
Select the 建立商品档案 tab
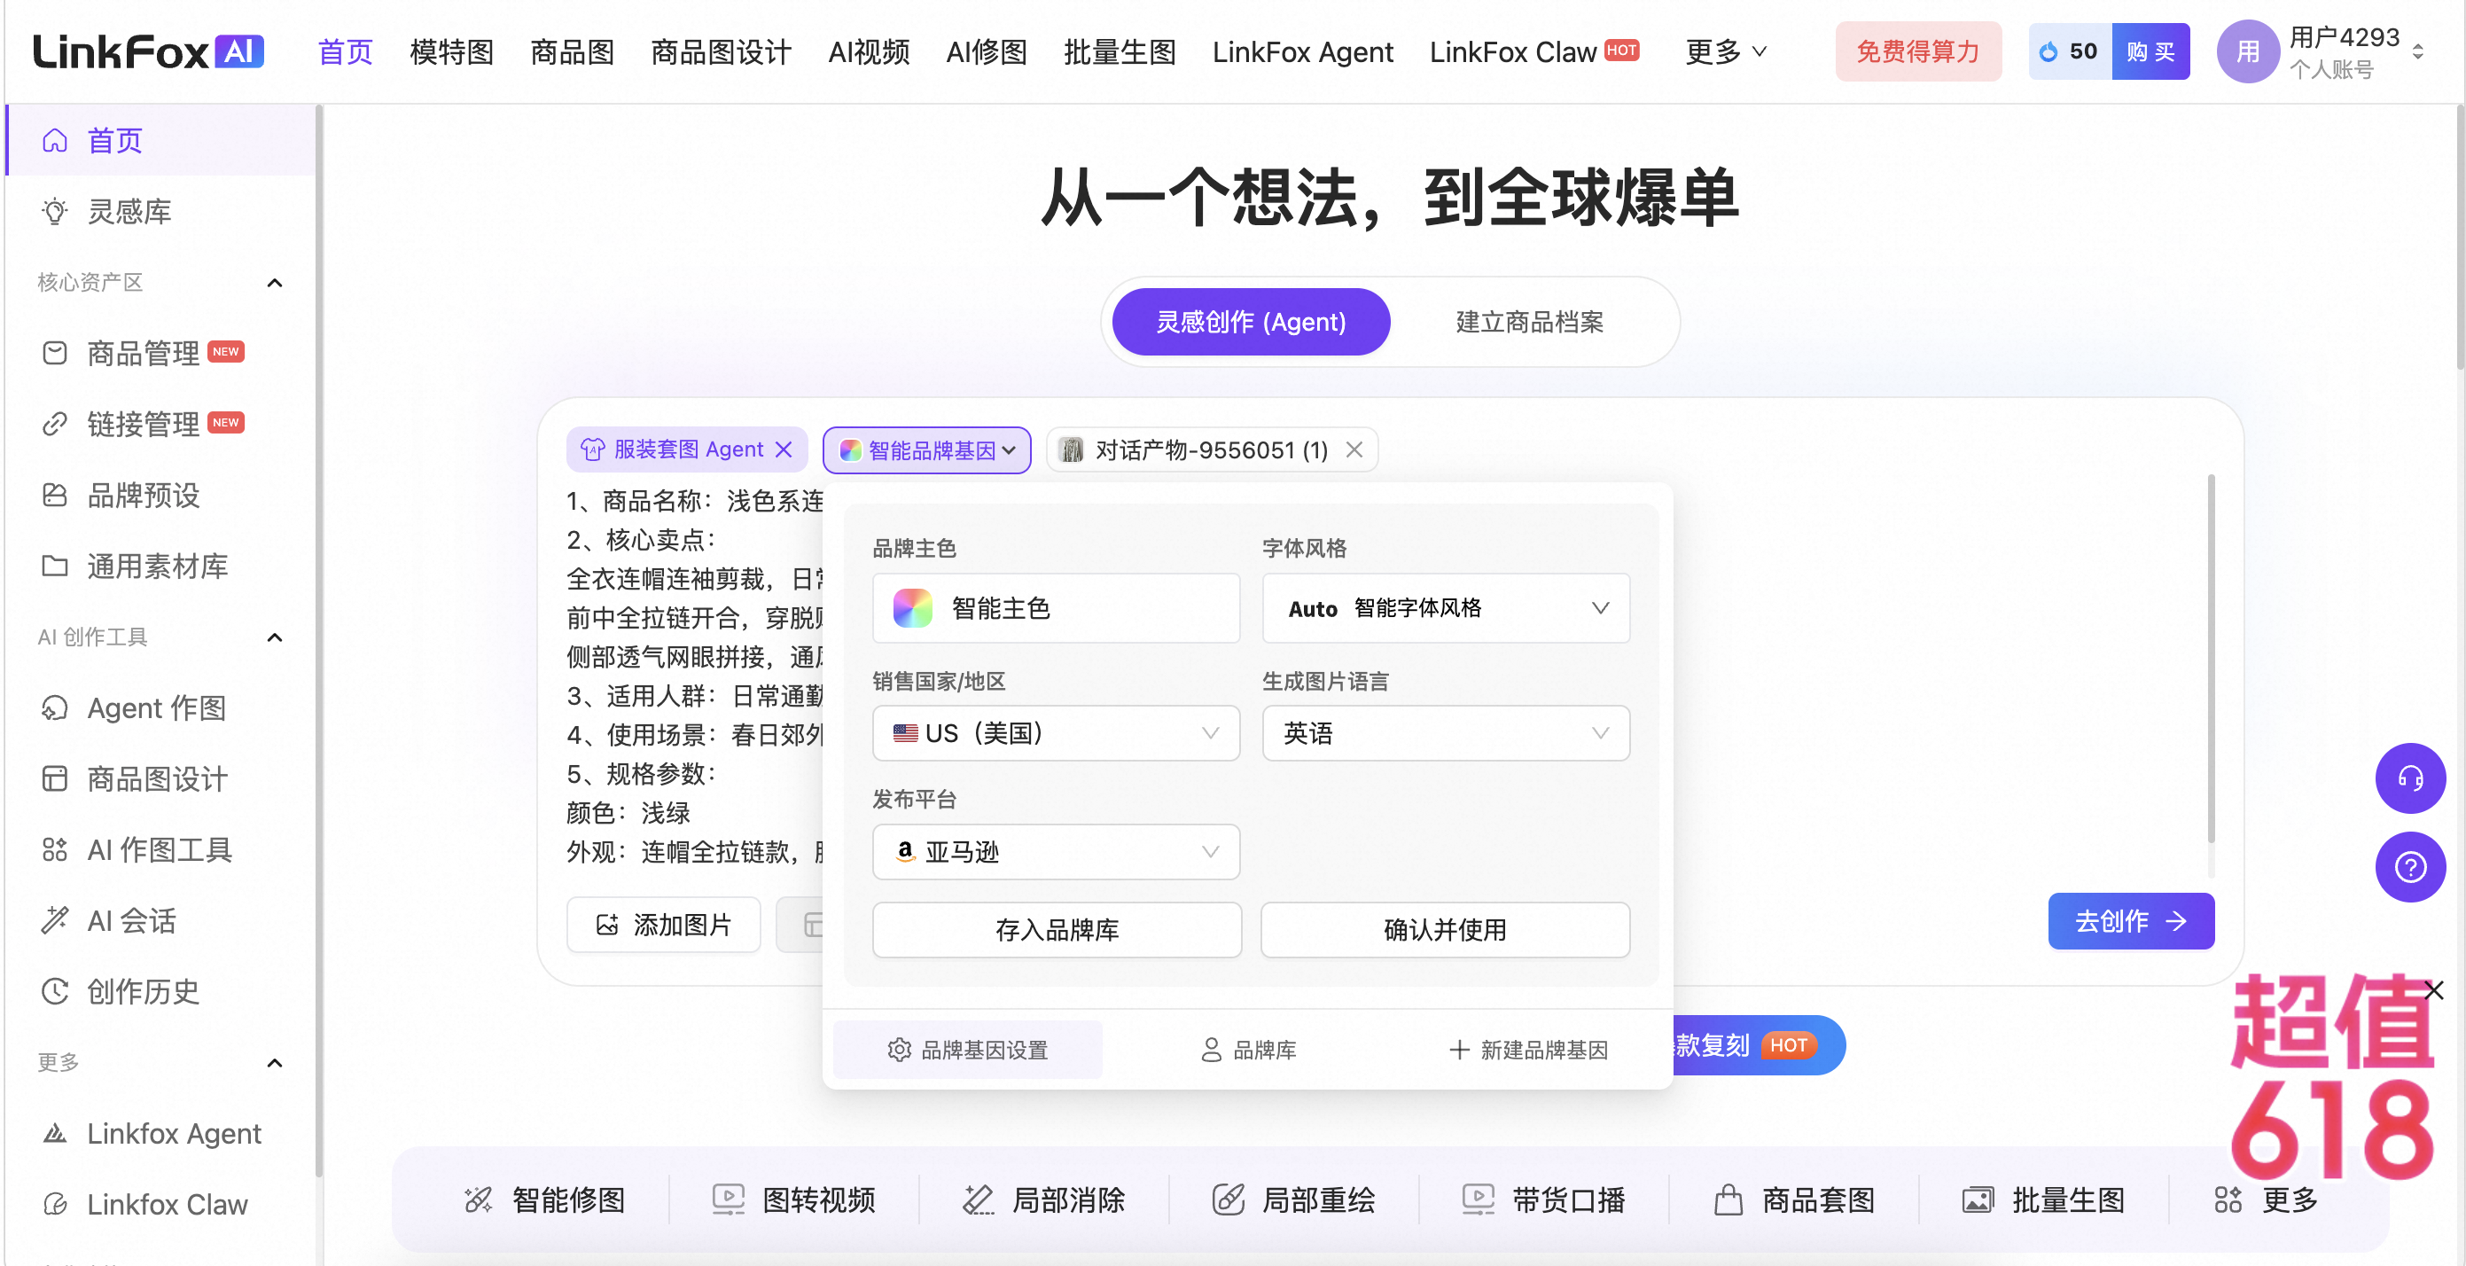pos(1530,322)
